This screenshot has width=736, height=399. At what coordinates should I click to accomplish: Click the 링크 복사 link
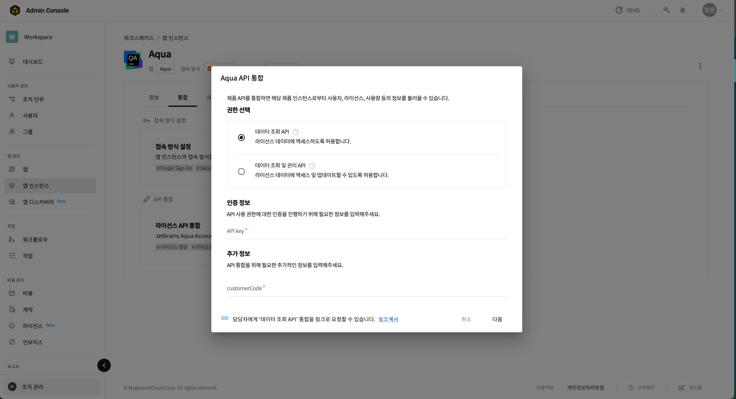point(388,319)
